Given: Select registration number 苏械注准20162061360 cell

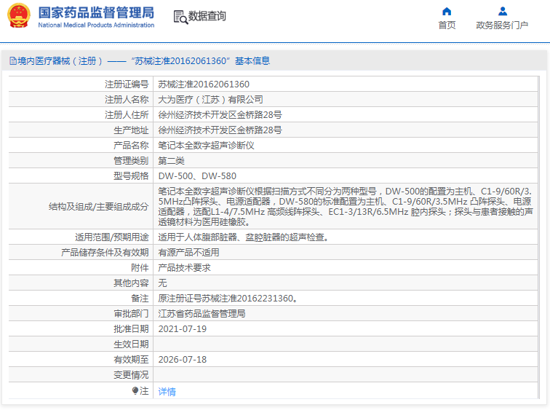Looking at the screenshot, I should click(204, 84).
